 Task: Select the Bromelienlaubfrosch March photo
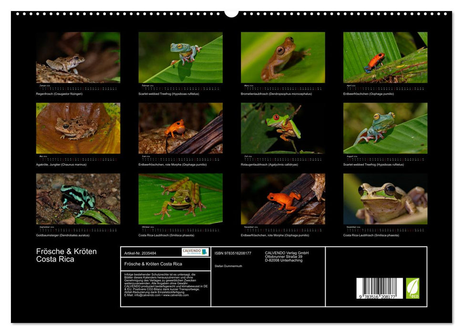pyautogui.click(x=283, y=58)
